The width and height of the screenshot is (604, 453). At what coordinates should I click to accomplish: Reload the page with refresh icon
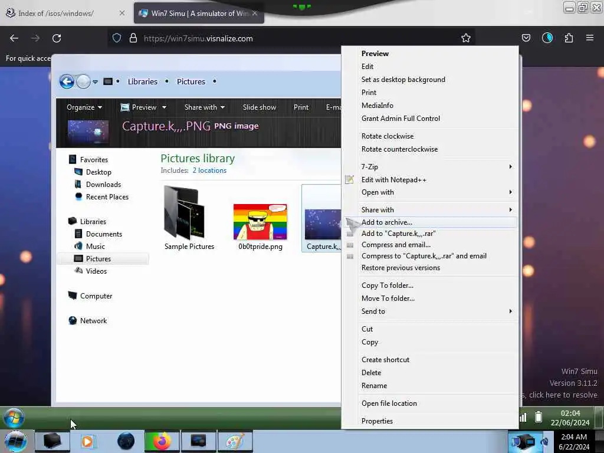(x=57, y=38)
